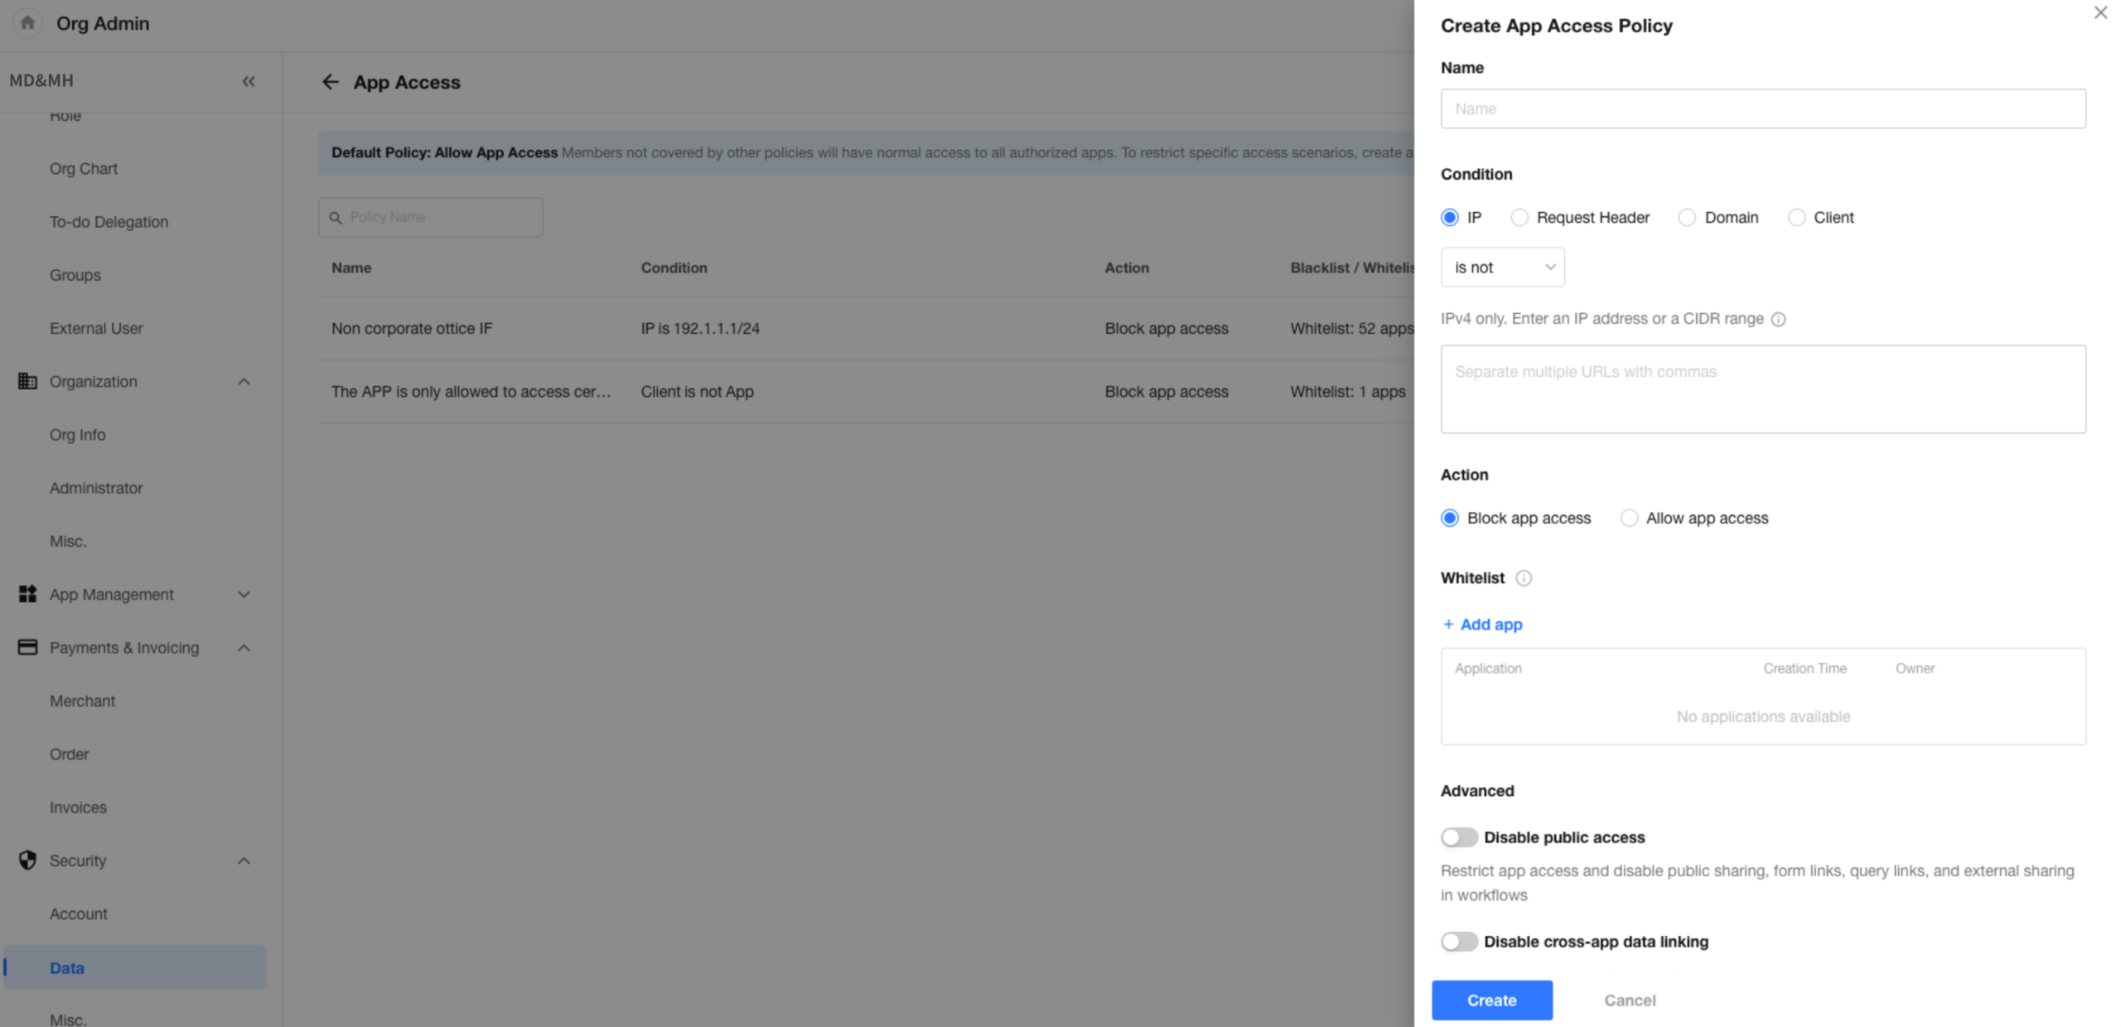2121x1027 pixels.
Task: Collapse sidebar with double-chevron icon
Action: 248,81
